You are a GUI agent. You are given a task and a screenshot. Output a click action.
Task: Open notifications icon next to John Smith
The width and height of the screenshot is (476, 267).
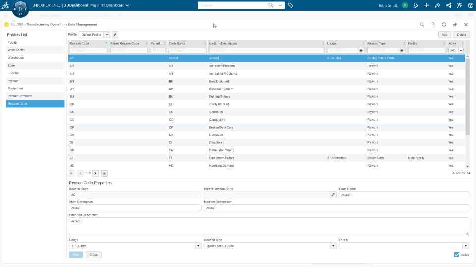pyautogui.click(x=416, y=5)
